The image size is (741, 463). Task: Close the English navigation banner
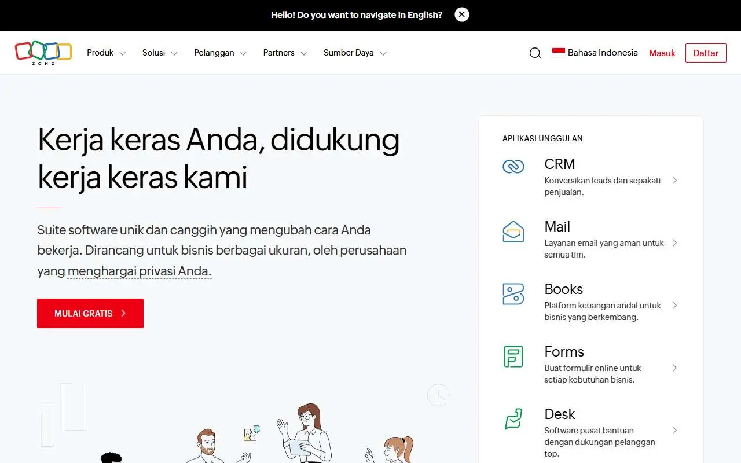(461, 14)
